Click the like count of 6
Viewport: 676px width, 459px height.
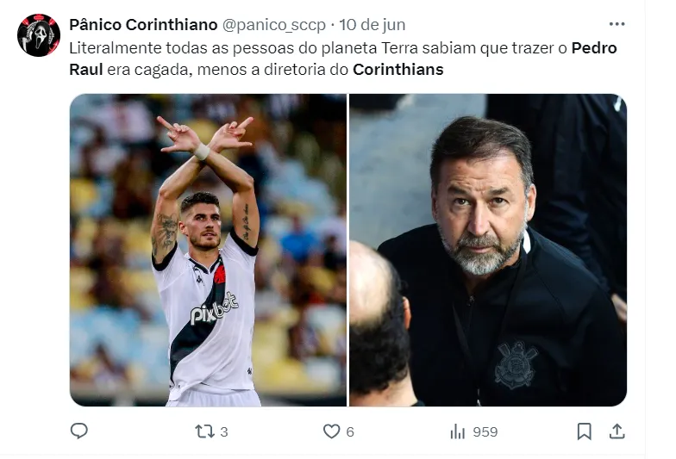[350, 432]
